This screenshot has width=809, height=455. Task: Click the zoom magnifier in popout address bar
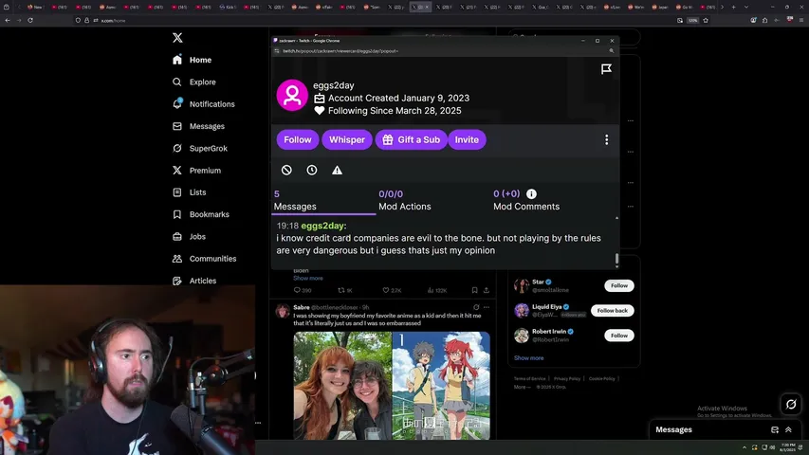tap(612, 51)
